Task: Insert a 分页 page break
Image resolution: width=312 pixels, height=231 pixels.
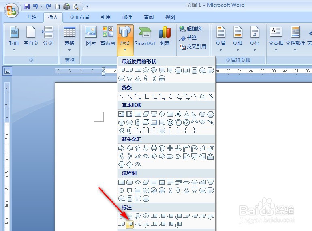Action: click(48, 36)
